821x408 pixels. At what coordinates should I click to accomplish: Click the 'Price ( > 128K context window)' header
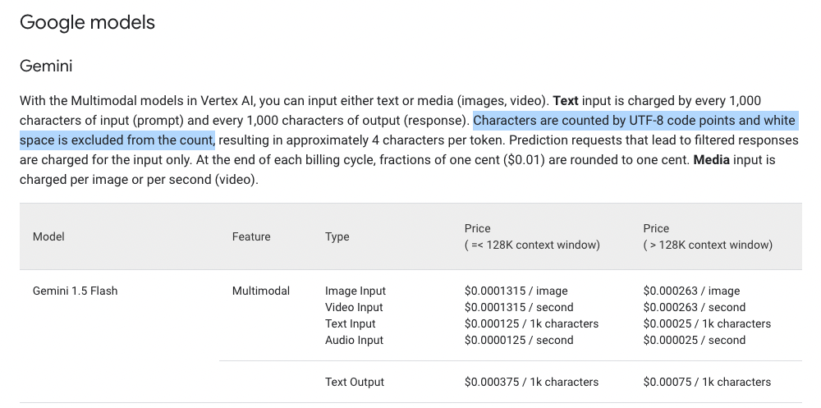click(708, 236)
